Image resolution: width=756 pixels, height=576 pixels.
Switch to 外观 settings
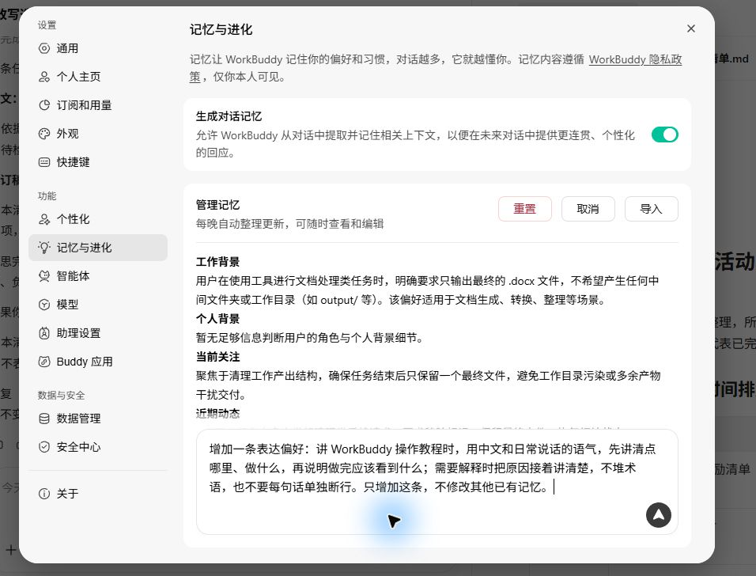[98, 134]
